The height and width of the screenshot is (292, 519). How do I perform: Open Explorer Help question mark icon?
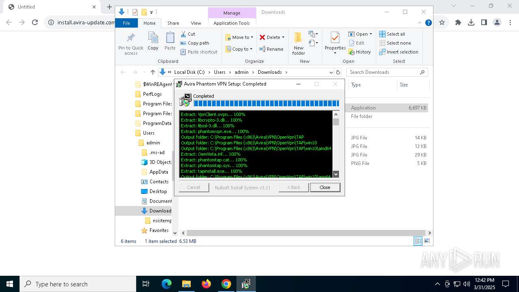(428, 23)
